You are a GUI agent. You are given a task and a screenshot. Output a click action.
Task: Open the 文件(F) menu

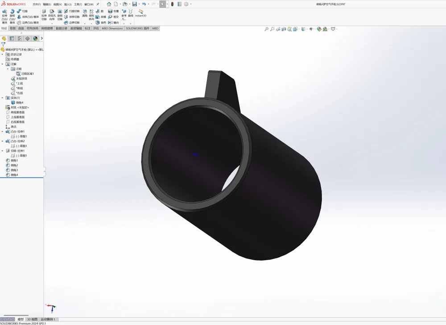coord(37,4)
